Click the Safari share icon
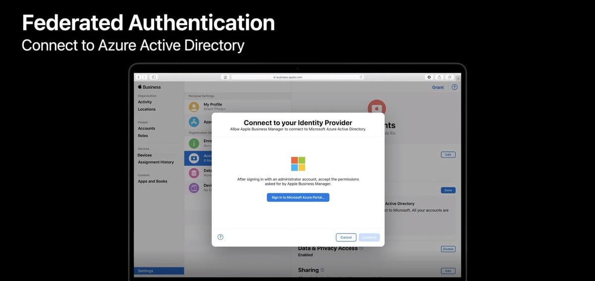This screenshot has width=595, height=281. (439, 77)
